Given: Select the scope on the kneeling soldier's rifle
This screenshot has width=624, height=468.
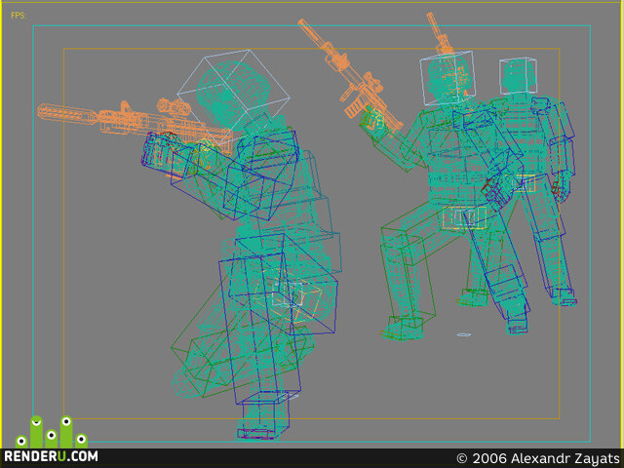Looking at the screenshot, I should click(174, 106).
